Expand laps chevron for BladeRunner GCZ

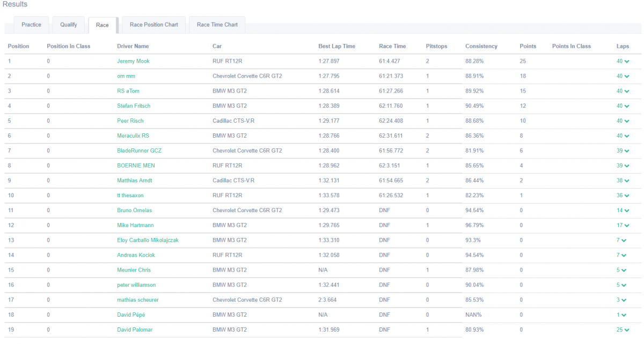626,151
